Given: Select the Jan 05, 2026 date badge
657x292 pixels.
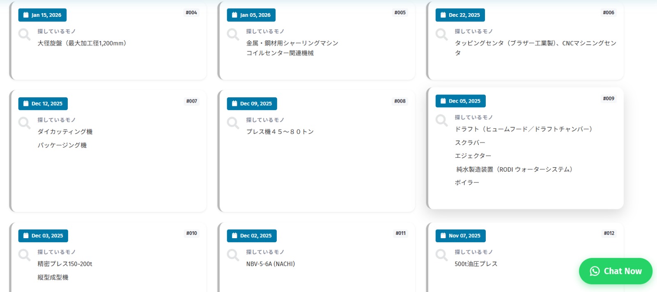Looking at the screenshot, I should pos(251,15).
